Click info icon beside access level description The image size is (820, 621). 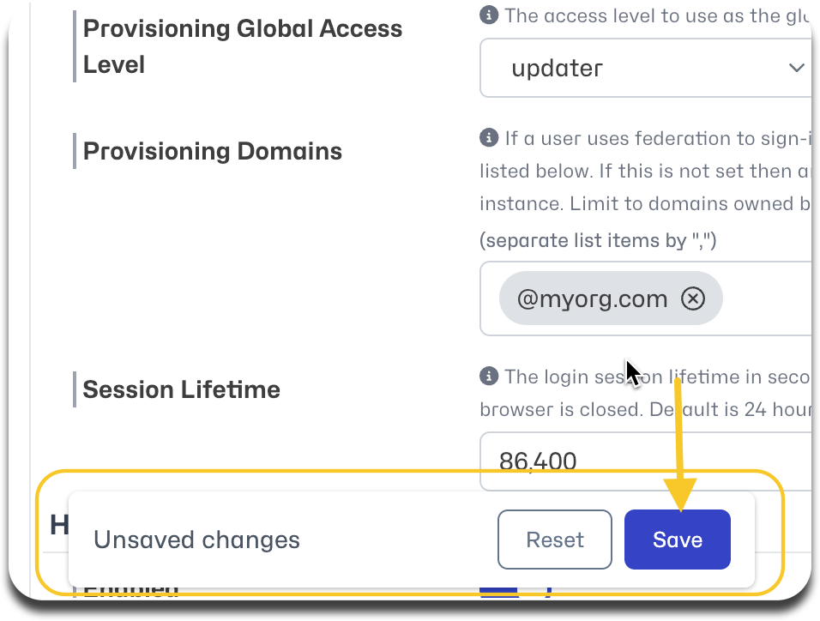coord(488,15)
